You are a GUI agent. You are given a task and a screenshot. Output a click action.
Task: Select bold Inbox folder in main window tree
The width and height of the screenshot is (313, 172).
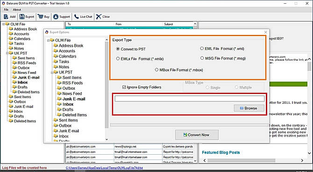(x=20, y=82)
